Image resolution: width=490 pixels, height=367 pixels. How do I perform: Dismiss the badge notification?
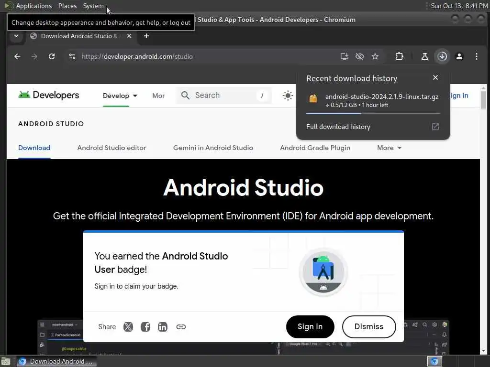(369, 326)
